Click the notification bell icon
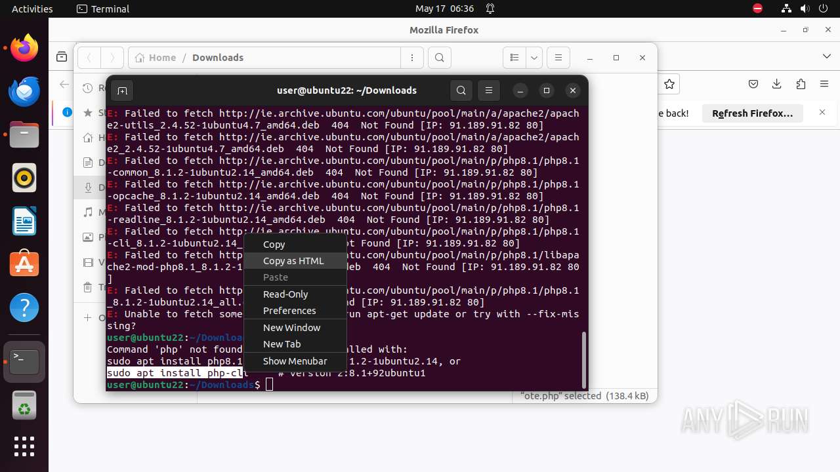840x472 pixels. pos(490,9)
